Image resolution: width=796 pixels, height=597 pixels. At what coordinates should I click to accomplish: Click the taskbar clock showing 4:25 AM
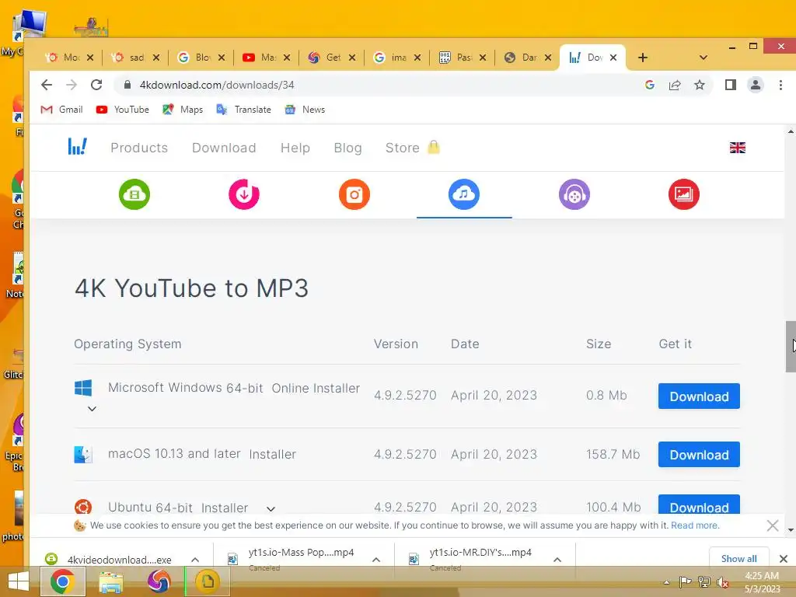click(x=762, y=582)
